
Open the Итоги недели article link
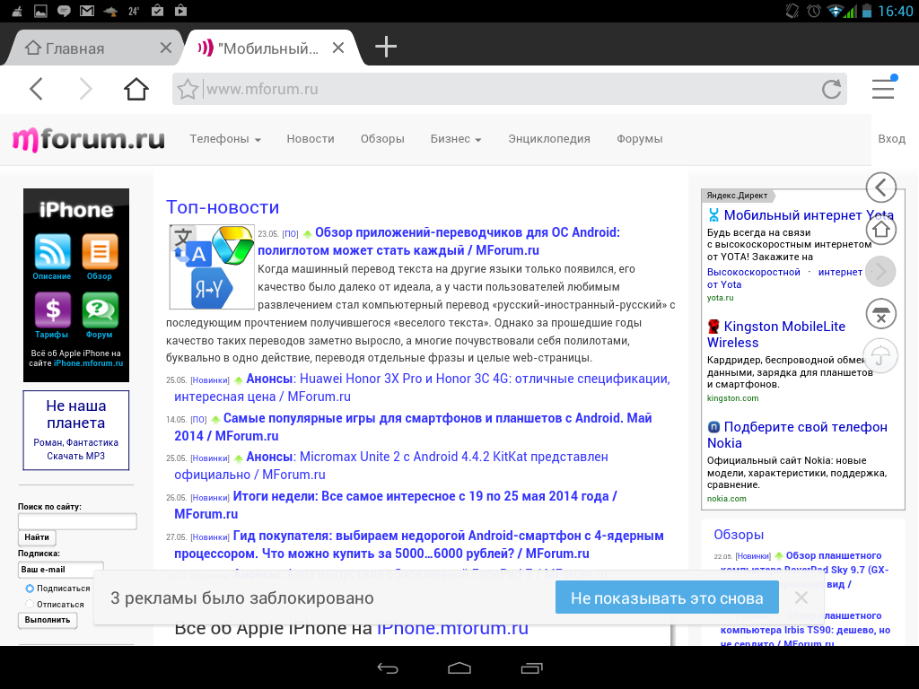(x=396, y=504)
